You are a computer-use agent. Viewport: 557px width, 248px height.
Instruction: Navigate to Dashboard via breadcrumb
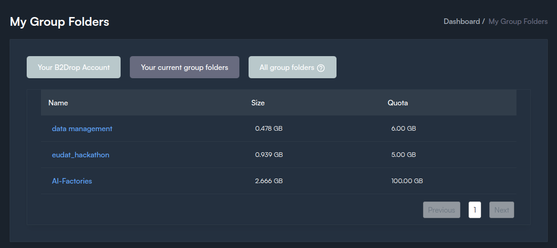click(x=461, y=21)
